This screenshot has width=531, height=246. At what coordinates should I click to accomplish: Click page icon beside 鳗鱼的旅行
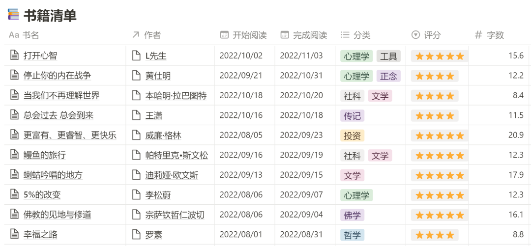coord(14,155)
